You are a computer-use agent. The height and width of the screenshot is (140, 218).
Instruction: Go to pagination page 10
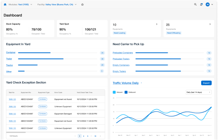(95, 136)
